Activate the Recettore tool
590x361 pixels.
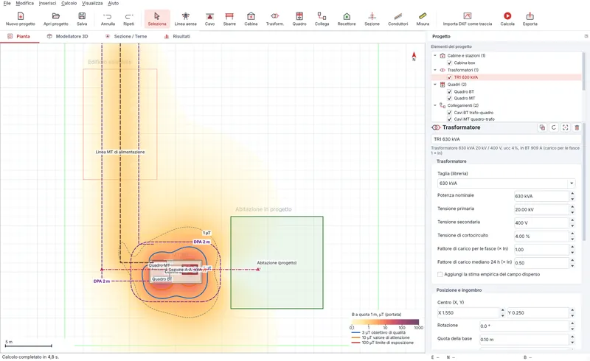(347, 19)
